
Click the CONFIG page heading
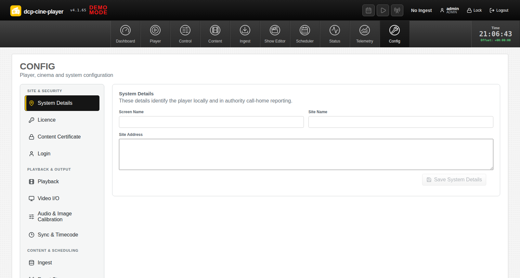(37, 66)
